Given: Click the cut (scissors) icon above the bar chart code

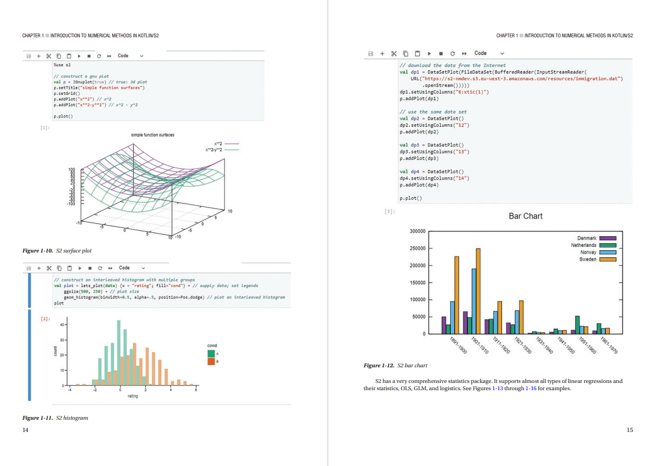Looking at the screenshot, I should 394,54.
